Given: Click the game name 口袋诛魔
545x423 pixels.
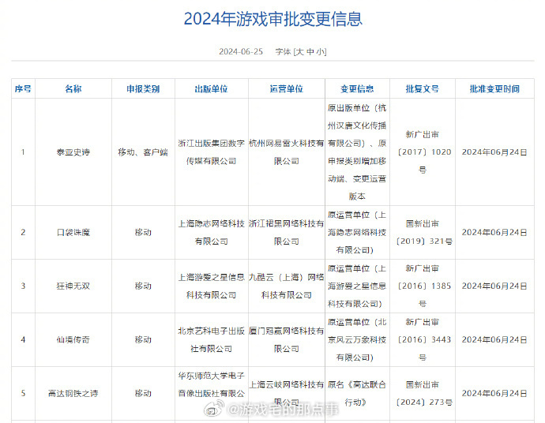Looking at the screenshot, I should click(73, 232).
